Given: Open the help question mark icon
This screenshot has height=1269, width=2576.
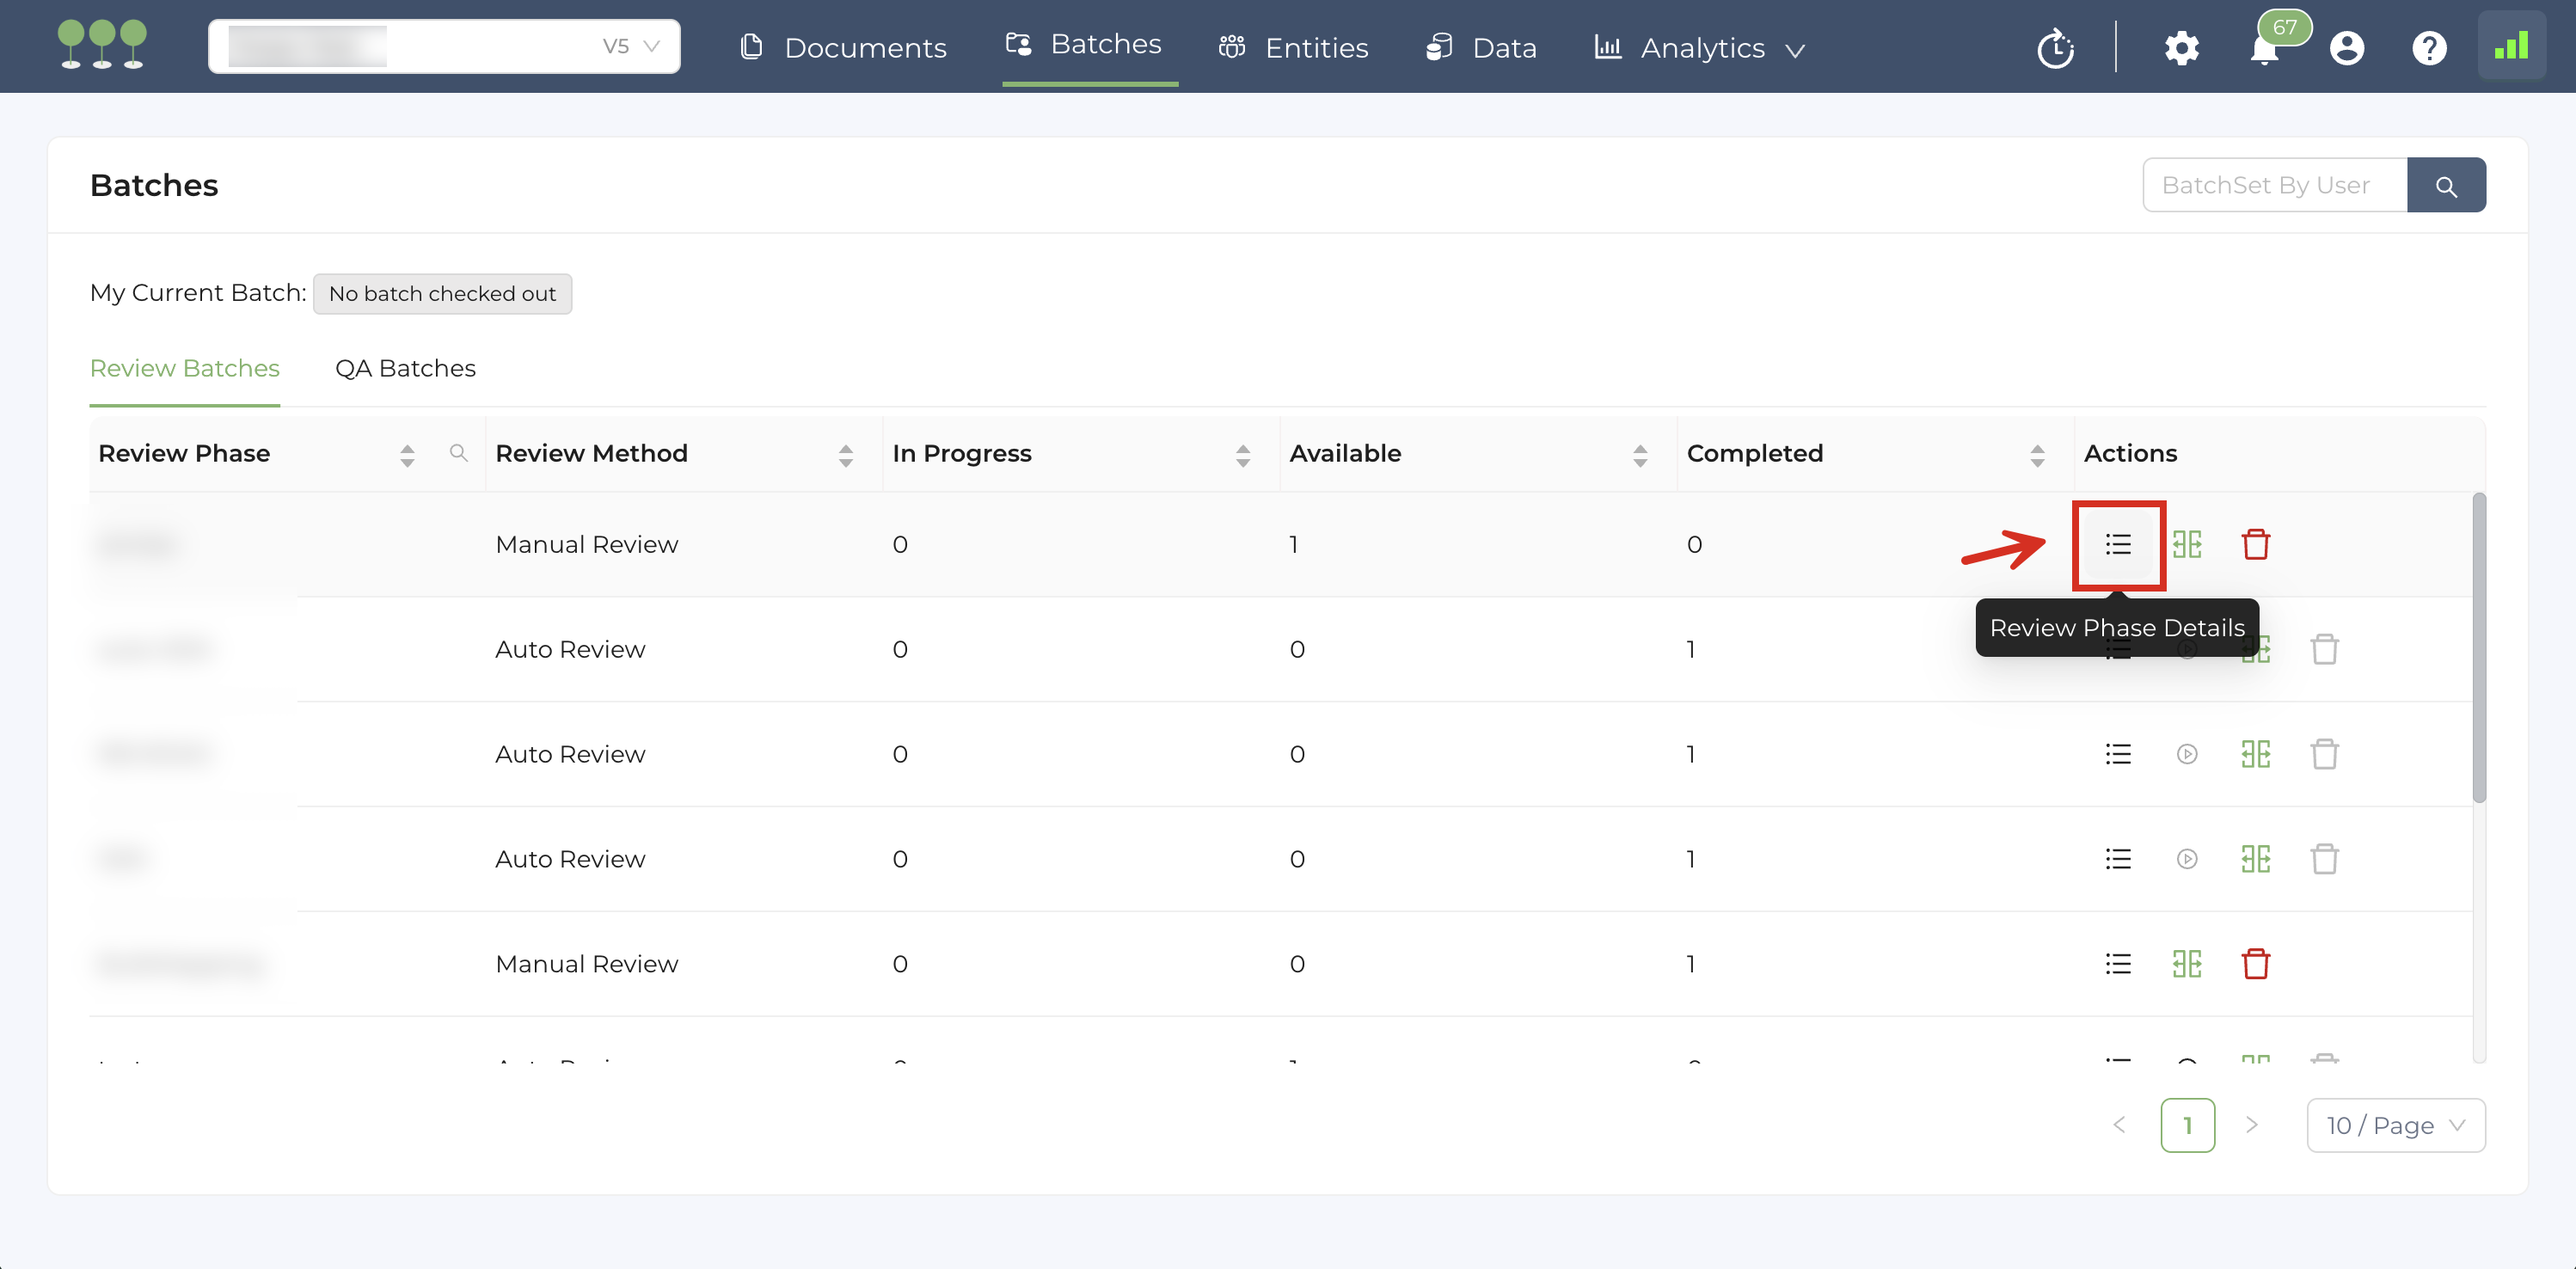Looking at the screenshot, I should pyautogui.click(x=2429, y=47).
